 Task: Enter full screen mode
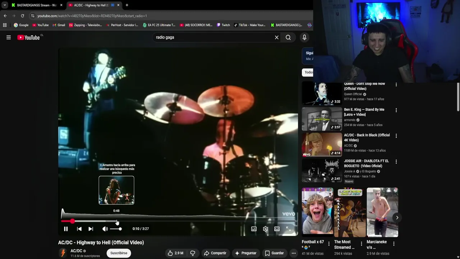coord(288,229)
